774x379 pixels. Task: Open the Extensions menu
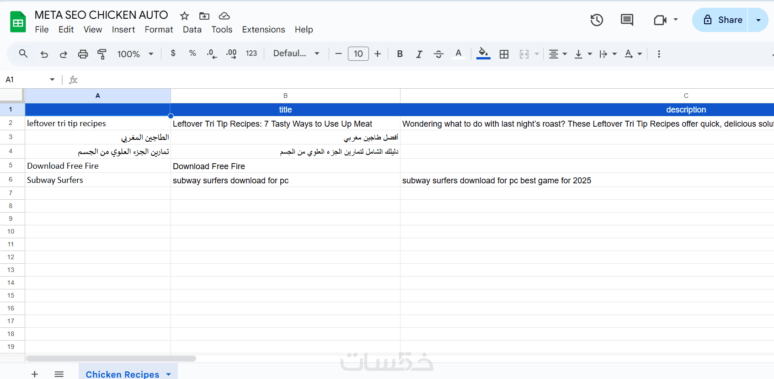tap(263, 30)
